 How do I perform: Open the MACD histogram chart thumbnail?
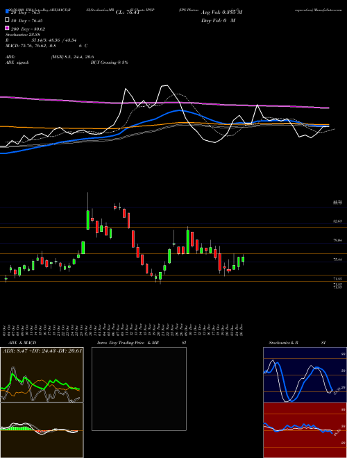point(42,430)
